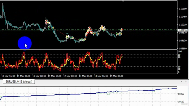The width and height of the screenshot is (189, 106).
Task: Click the 10 Mar 16:30 time label
Action: [x=8, y=76]
